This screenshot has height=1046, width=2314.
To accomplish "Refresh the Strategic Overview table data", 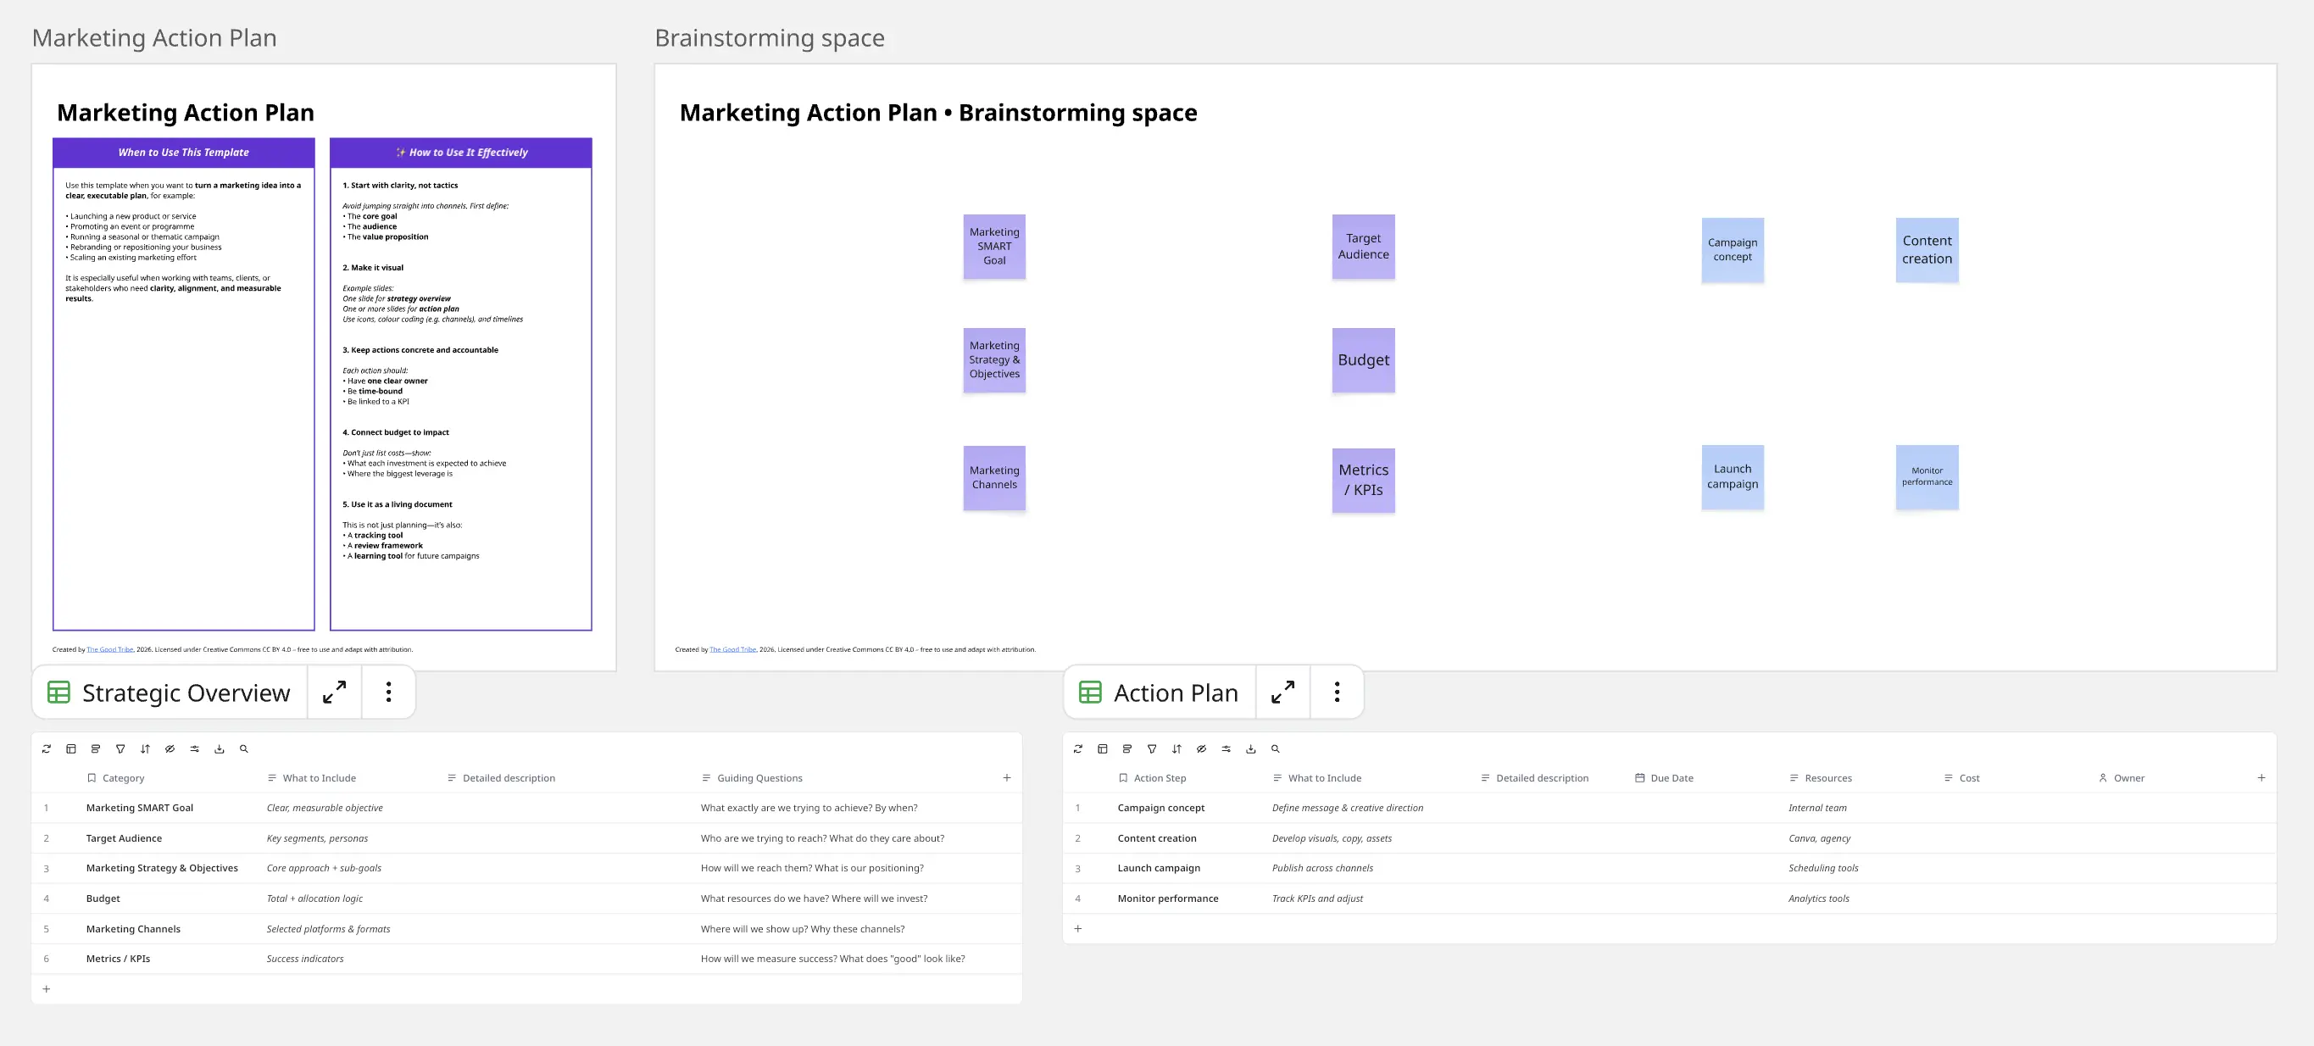I will (x=46, y=748).
